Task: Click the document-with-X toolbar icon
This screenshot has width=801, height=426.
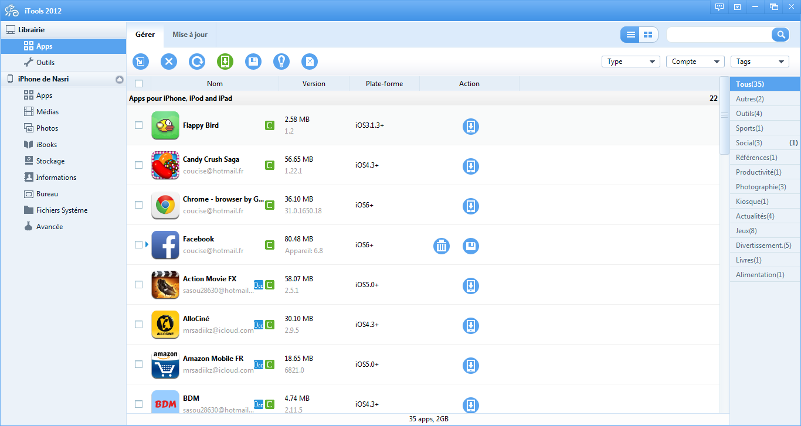Action: click(310, 62)
